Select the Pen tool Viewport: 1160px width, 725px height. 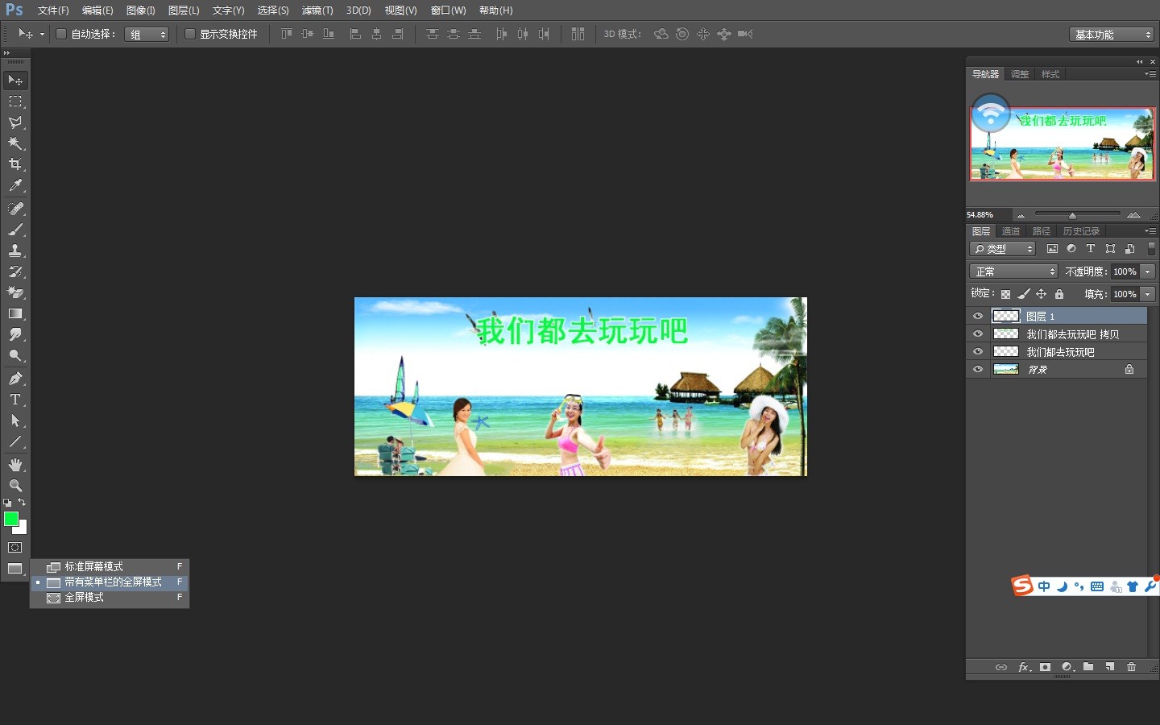coord(14,379)
